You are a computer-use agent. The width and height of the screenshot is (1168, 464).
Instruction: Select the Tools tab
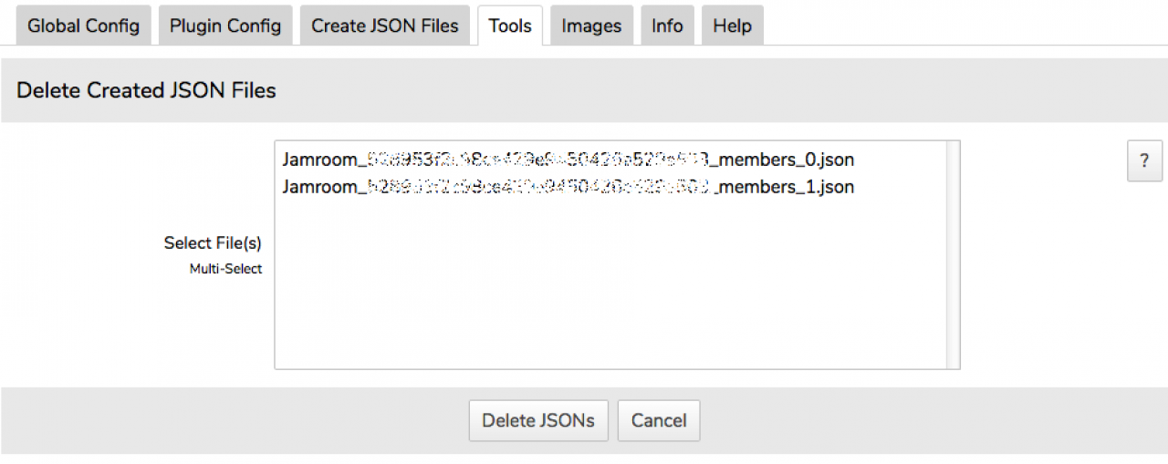point(510,26)
